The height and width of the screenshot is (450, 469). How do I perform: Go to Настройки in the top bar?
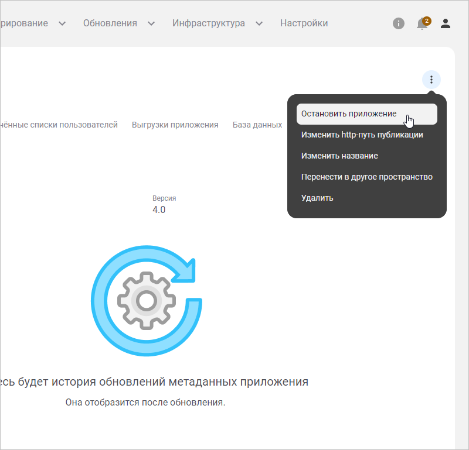[304, 23]
